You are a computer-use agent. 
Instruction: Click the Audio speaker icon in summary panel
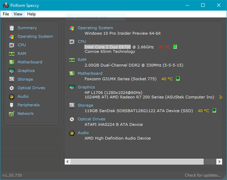coord(72,133)
